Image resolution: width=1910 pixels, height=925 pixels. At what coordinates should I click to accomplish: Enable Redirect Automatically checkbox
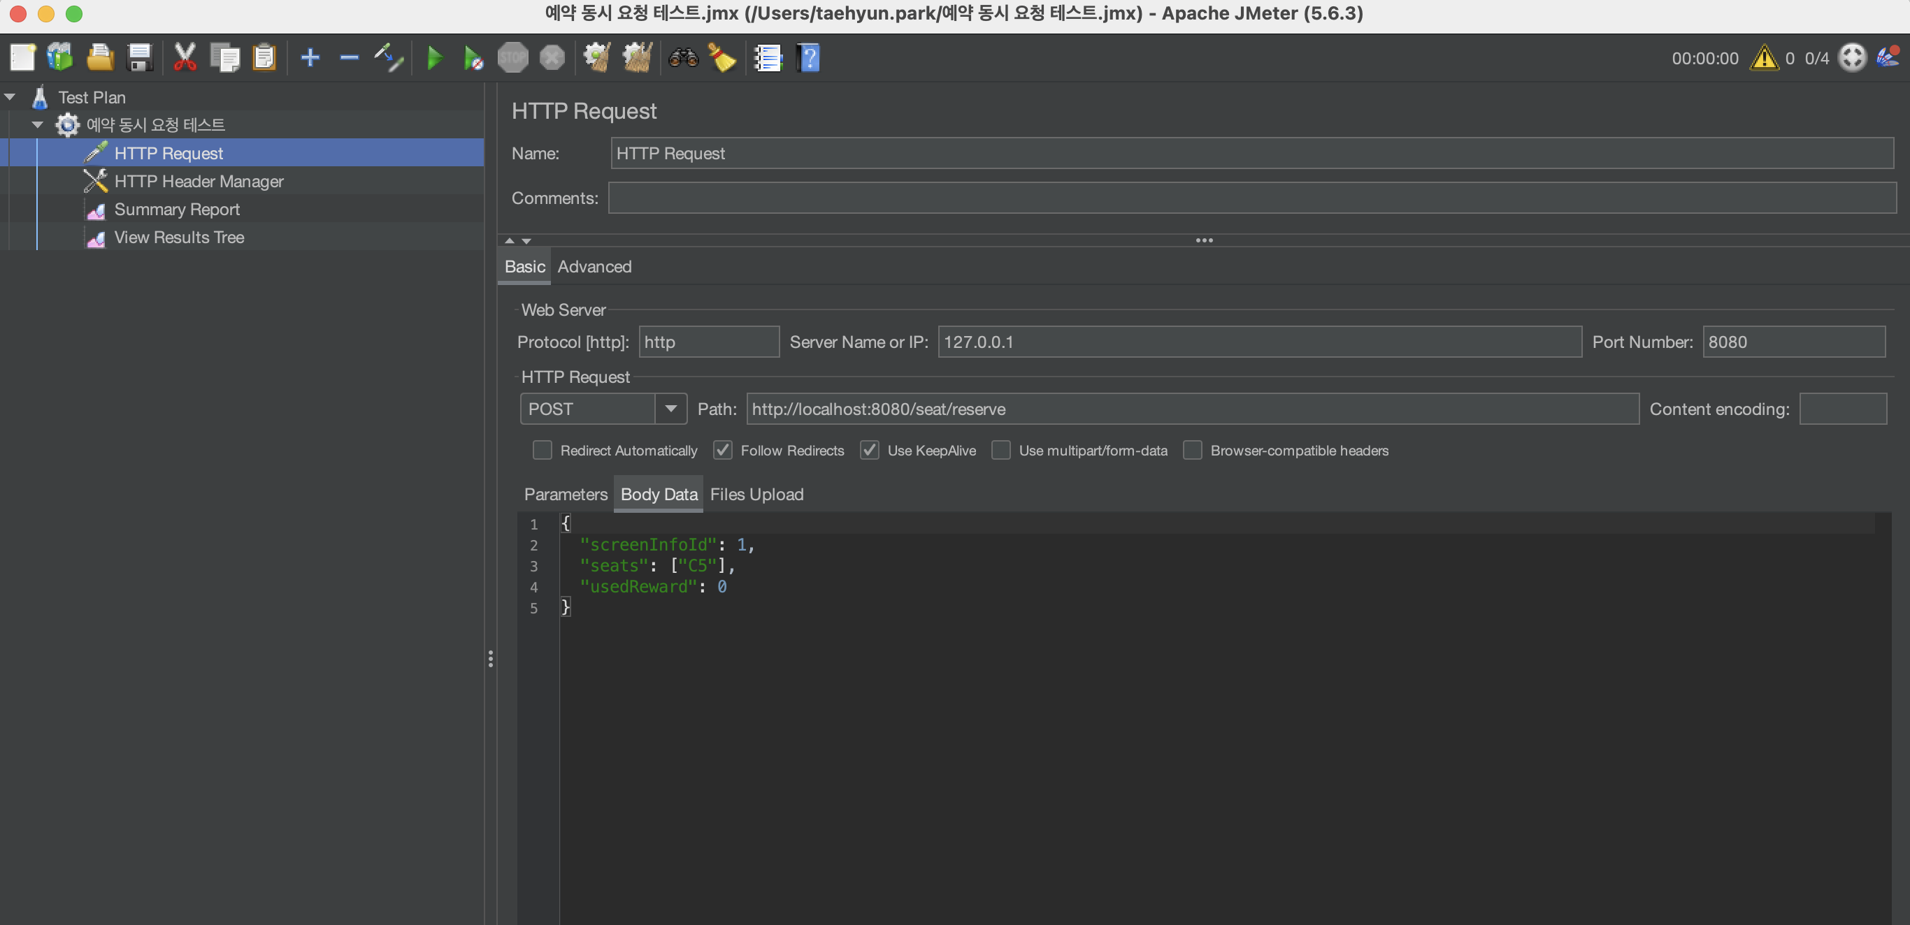point(542,450)
